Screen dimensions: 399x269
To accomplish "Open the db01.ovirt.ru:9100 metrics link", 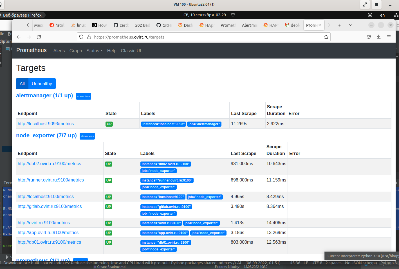I will point(49,242).
